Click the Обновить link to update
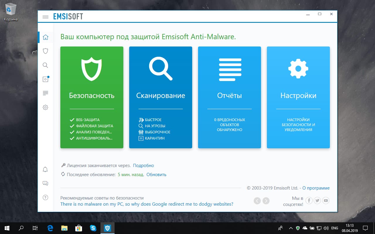375x234 pixels. (x=156, y=174)
